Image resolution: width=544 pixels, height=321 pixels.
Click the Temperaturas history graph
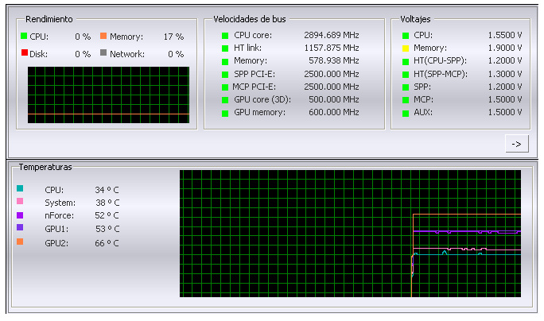[350, 233]
